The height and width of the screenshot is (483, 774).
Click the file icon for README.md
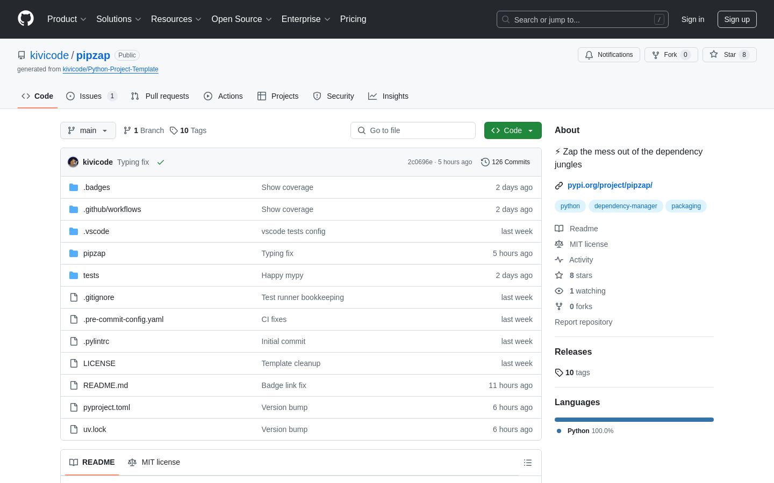point(74,385)
